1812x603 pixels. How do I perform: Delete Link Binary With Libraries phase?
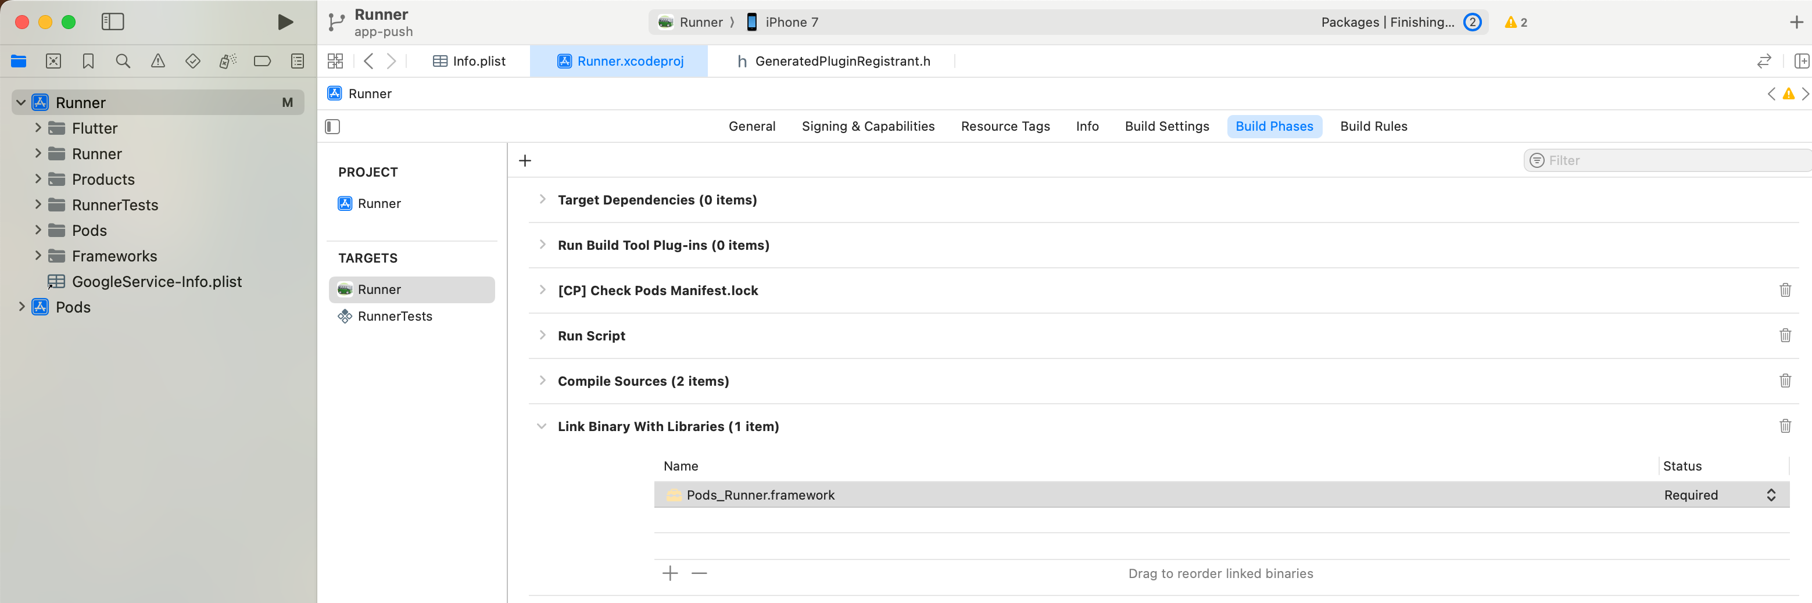1785,426
